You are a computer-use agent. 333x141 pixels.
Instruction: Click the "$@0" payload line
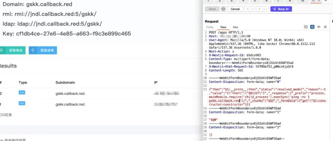pyautogui.click(x=213, y=120)
